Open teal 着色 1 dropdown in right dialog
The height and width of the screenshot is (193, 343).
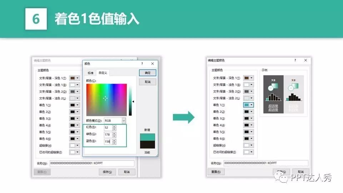pos(252,105)
